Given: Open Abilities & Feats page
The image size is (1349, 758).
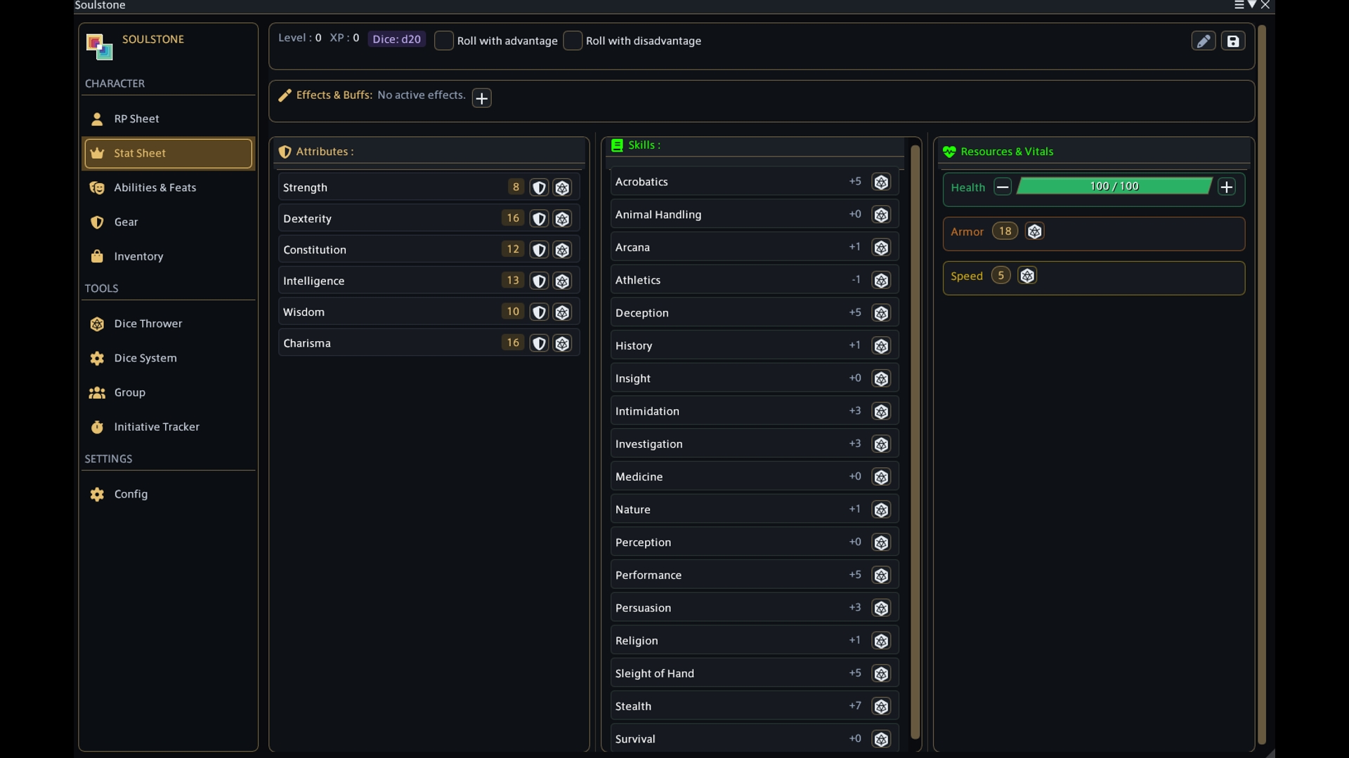Looking at the screenshot, I should pyautogui.click(x=169, y=188).
